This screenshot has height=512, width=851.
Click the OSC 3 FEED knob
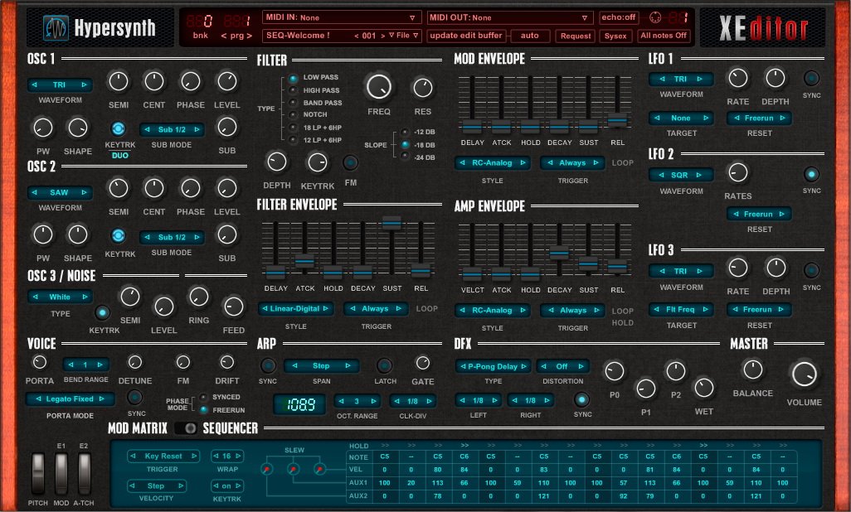point(233,307)
